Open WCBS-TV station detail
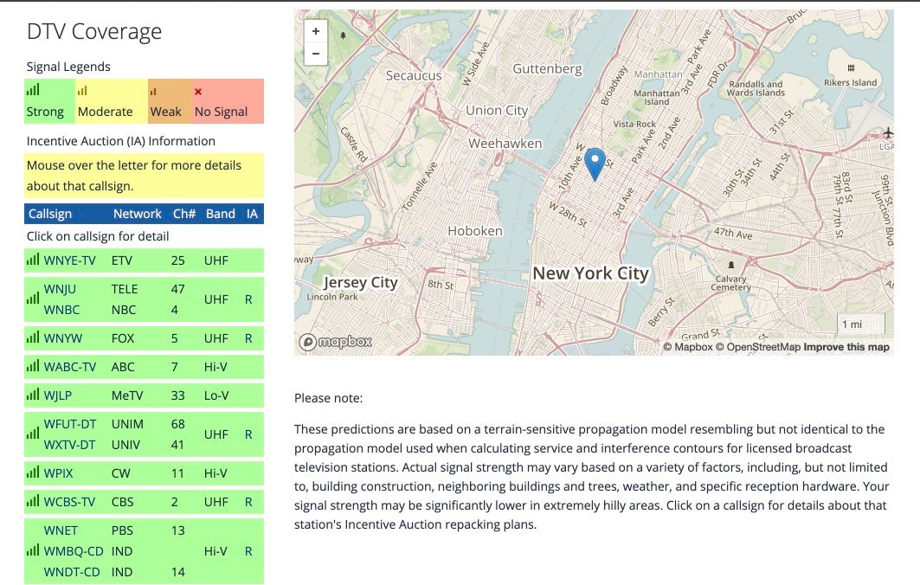The image size is (920, 585). click(x=70, y=502)
